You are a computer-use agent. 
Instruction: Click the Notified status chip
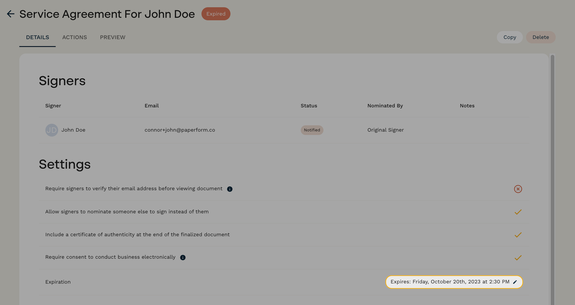pyautogui.click(x=312, y=130)
